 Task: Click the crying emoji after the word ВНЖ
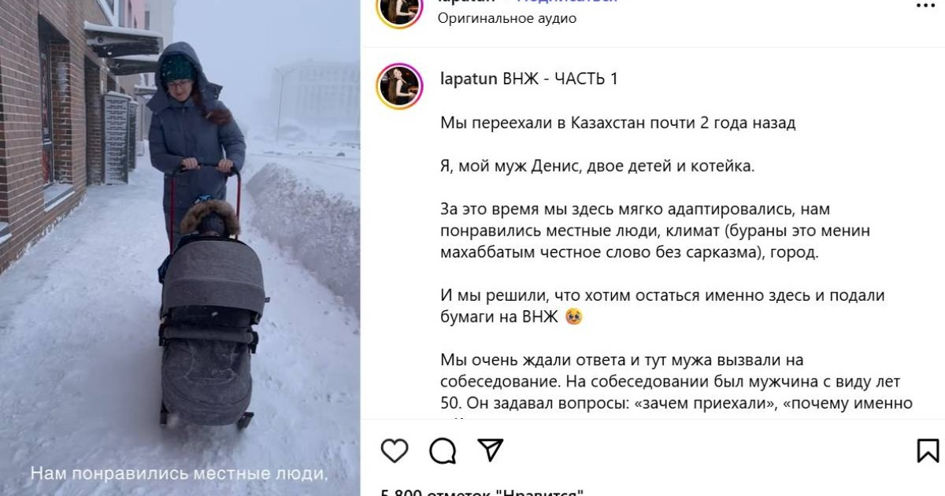[574, 317]
